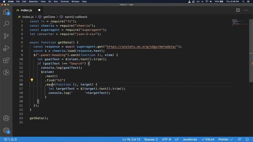This screenshot has width=253, height=142.
Task: Open the View menu
Action: pyautogui.click(x=43, y=2)
